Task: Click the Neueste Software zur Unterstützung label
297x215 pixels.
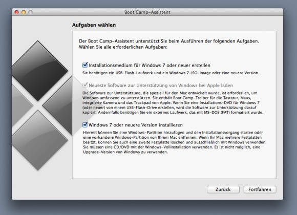Action: [x=161, y=85]
